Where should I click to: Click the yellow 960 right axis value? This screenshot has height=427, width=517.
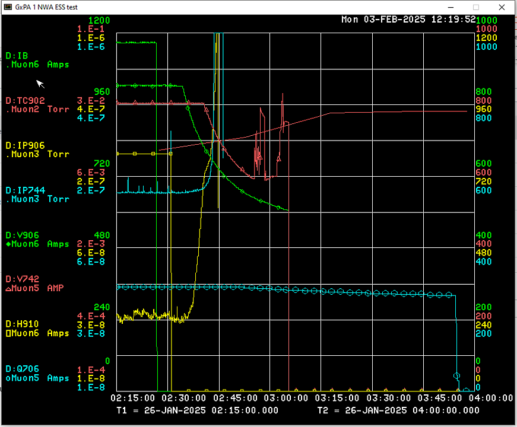(x=484, y=109)
